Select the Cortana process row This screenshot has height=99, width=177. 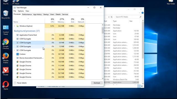pos(49,54)
